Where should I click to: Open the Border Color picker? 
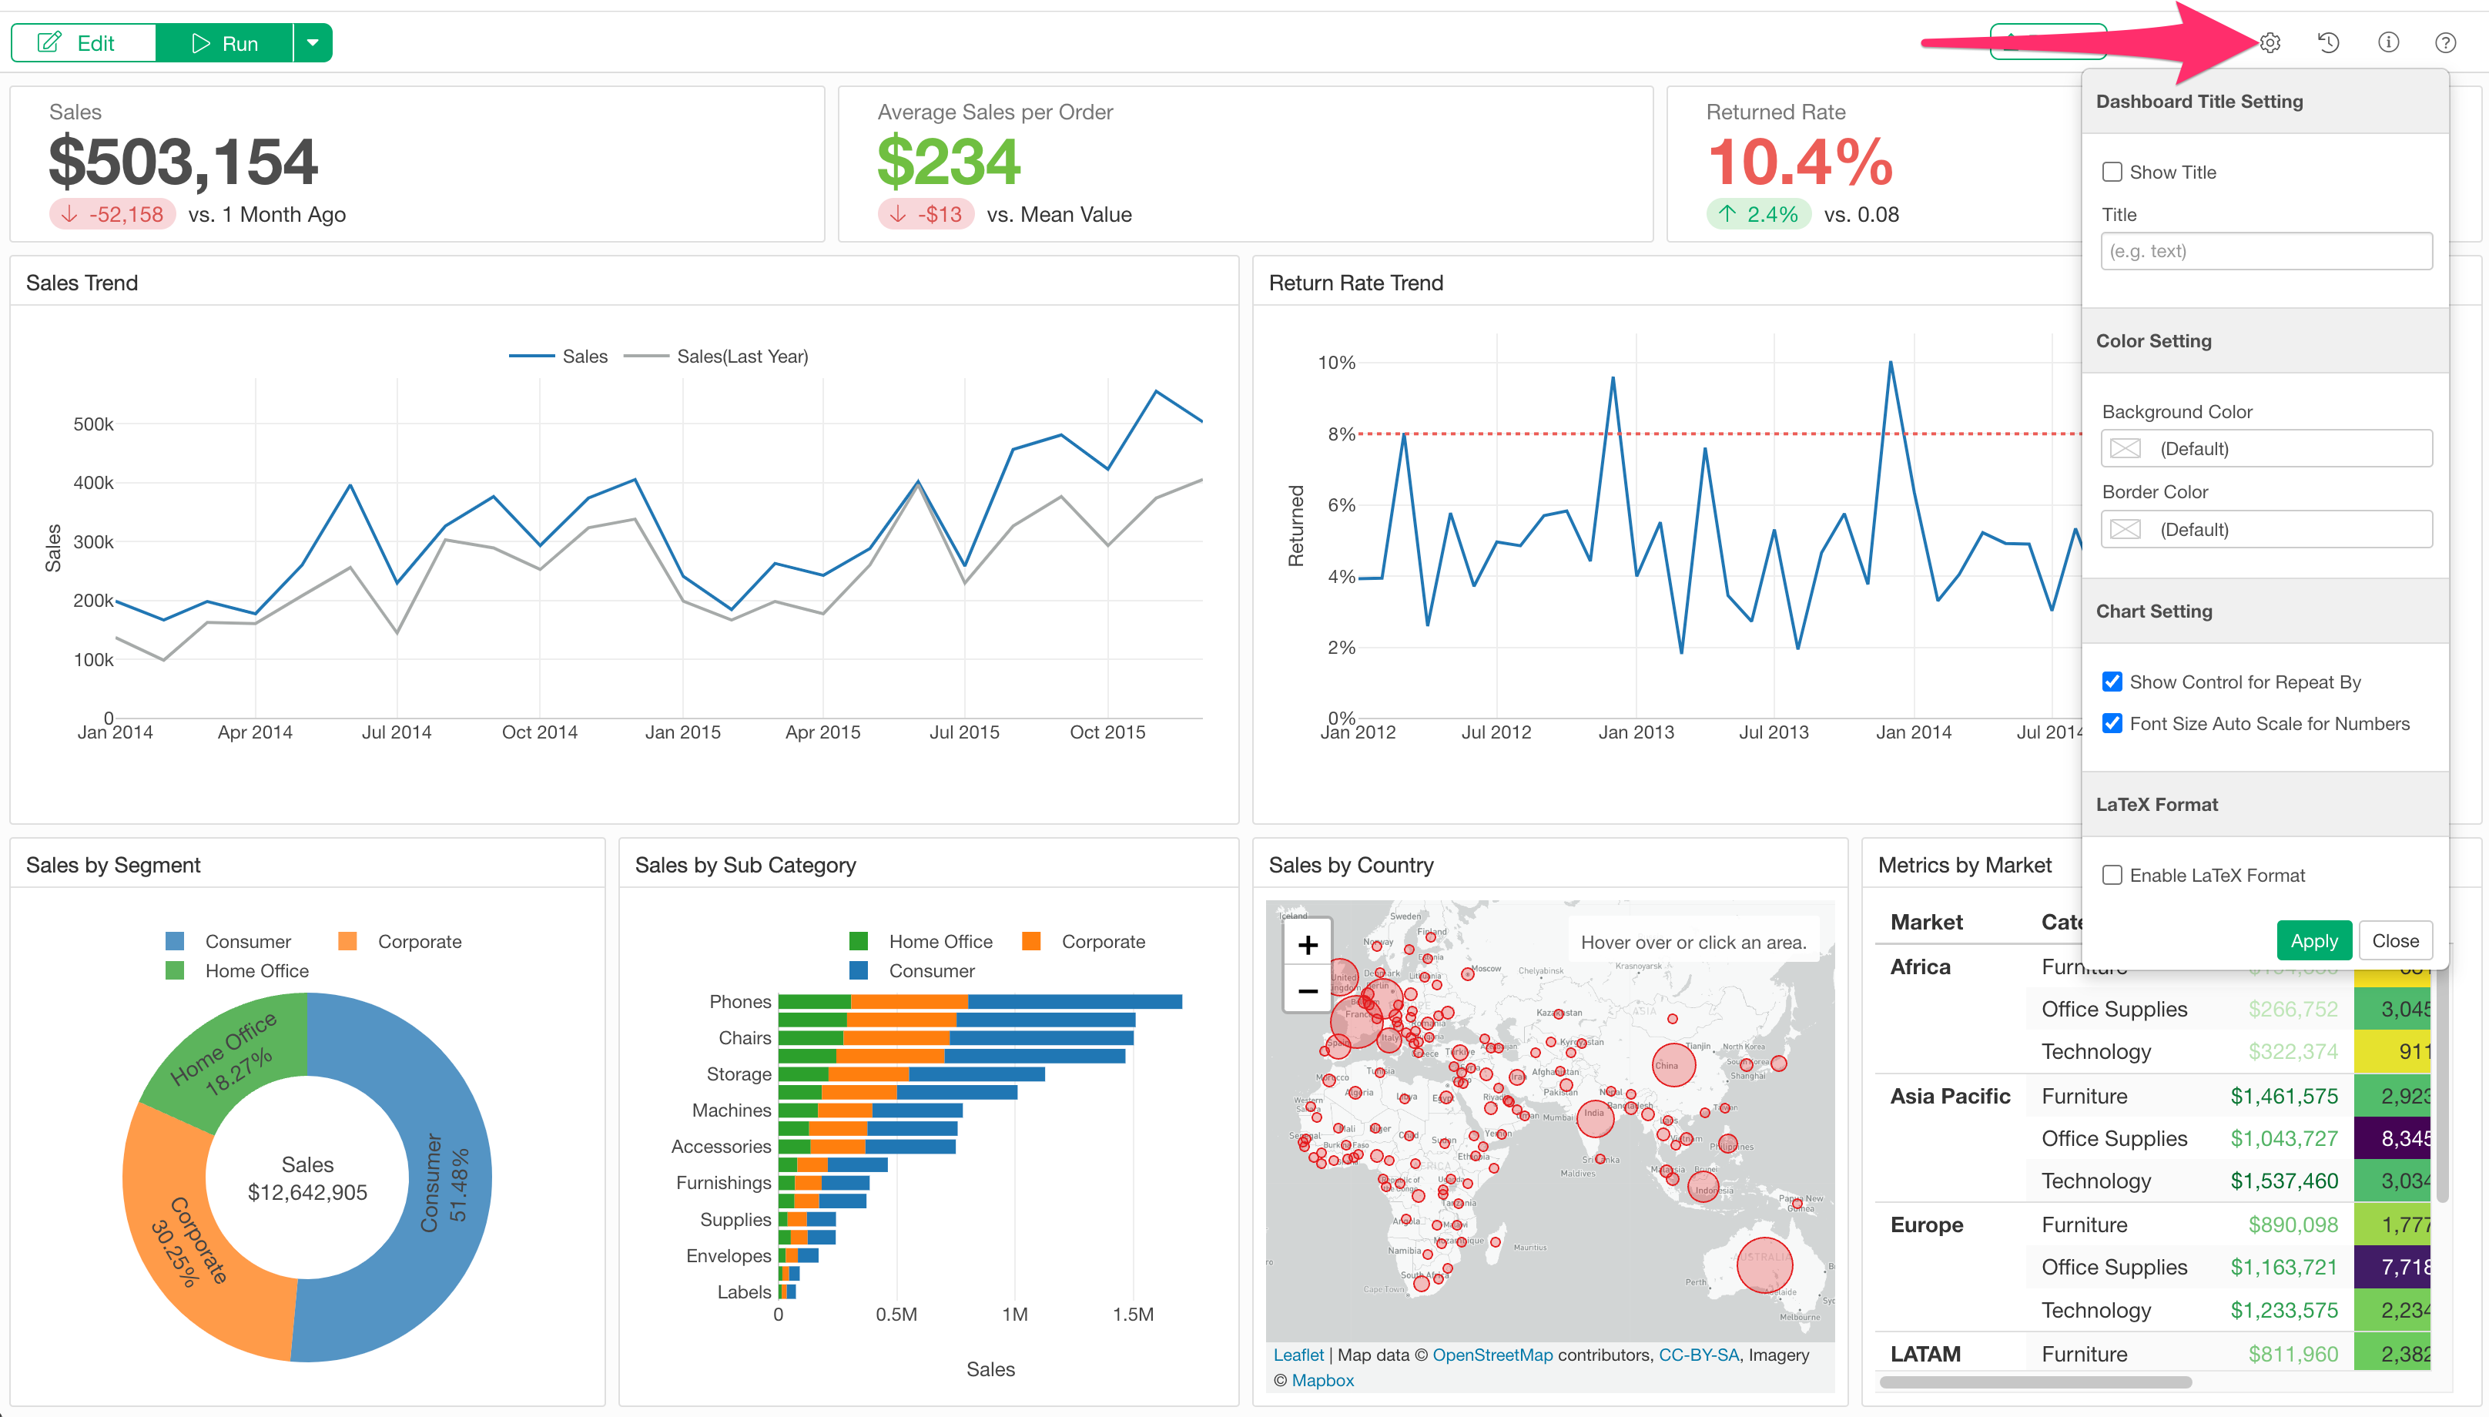tap(2265, 529)
